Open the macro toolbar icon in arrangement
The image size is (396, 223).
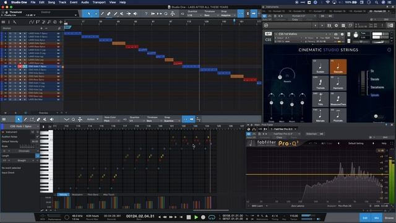pos(173,14)
